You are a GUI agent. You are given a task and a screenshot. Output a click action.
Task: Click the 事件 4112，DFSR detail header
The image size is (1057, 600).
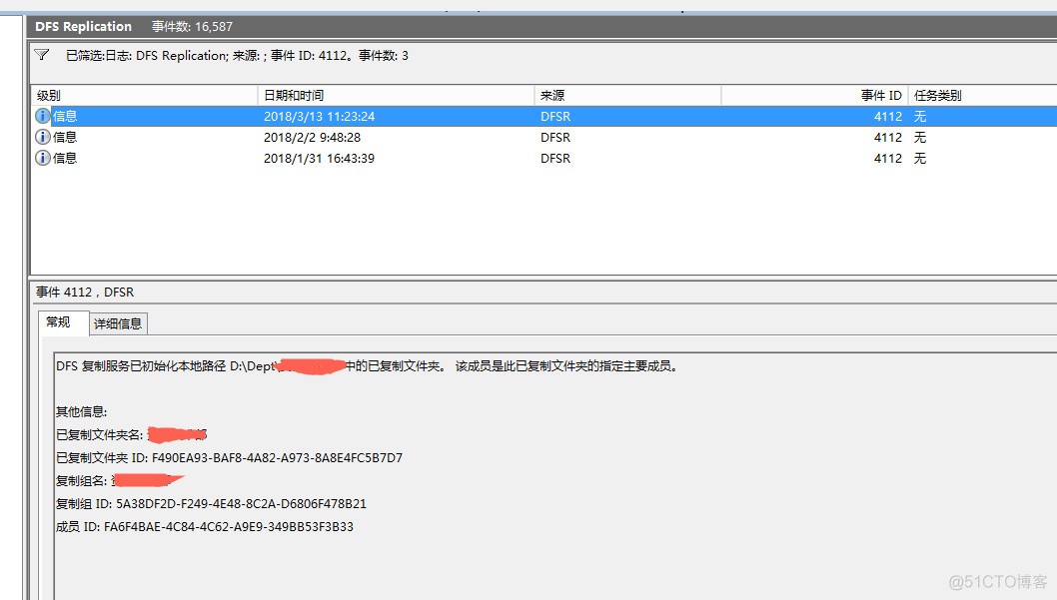[85, 293]
